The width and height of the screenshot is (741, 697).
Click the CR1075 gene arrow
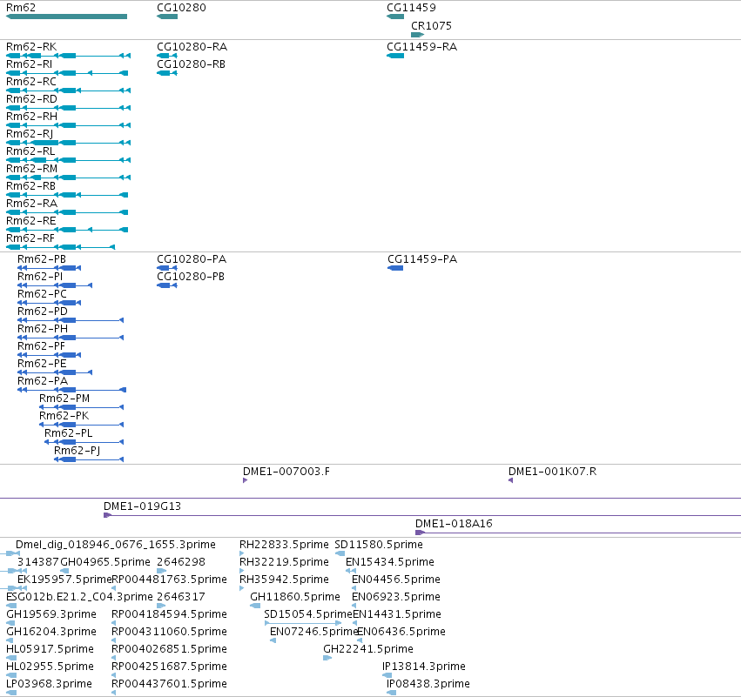(418, 35)
